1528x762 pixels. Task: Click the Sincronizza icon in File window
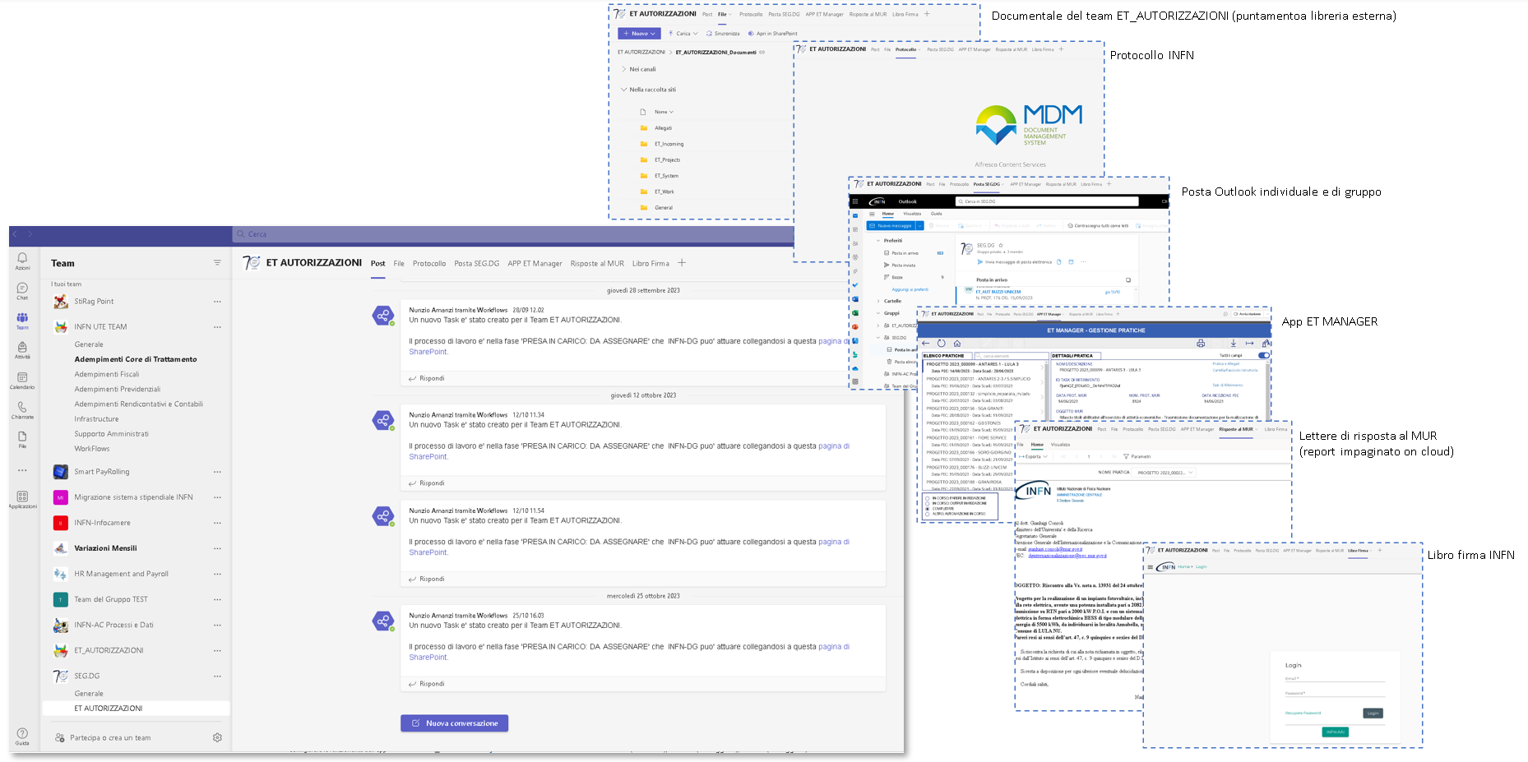coord(709,34)
